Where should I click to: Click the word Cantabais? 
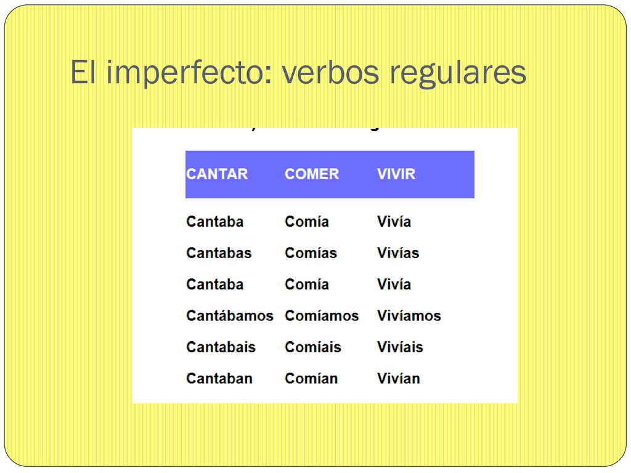pos(221,347)
